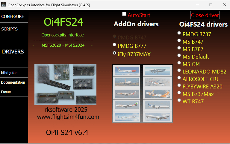Select the MS Default driver

(x=179, y=55)
